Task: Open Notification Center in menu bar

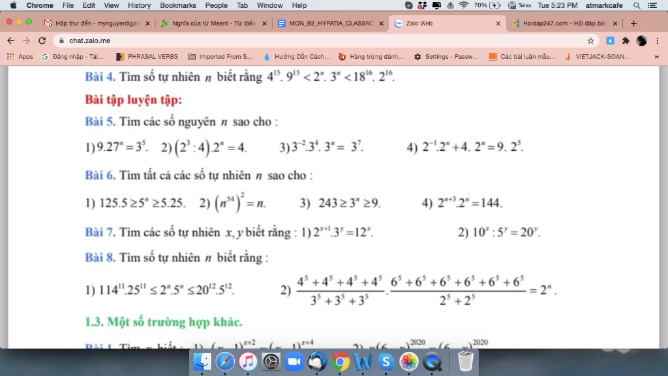Action: pyautogui.click(x=652, y=5)
